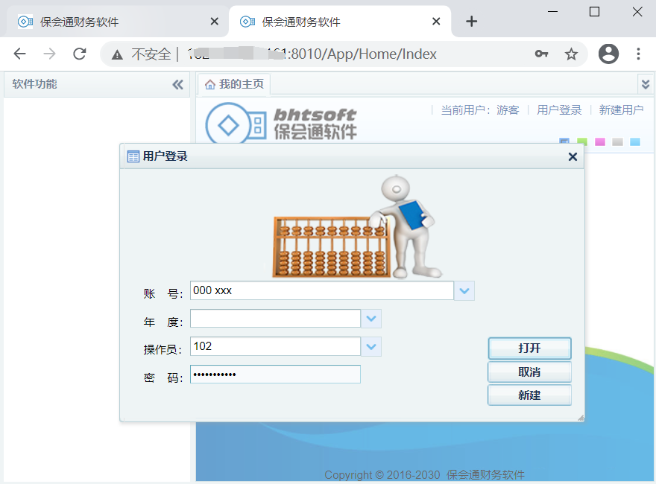The width and height of the screenshot is (656, 484).
Task: Click inside the 密码 input field
Action: pyautogui.click(x=275, y=374)
